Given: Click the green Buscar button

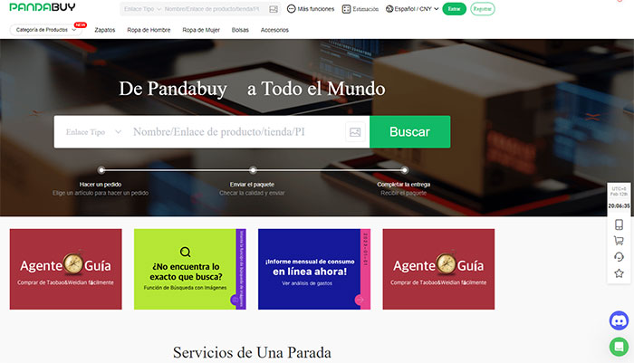Looking at the screenshot, I should coord(409,132).
